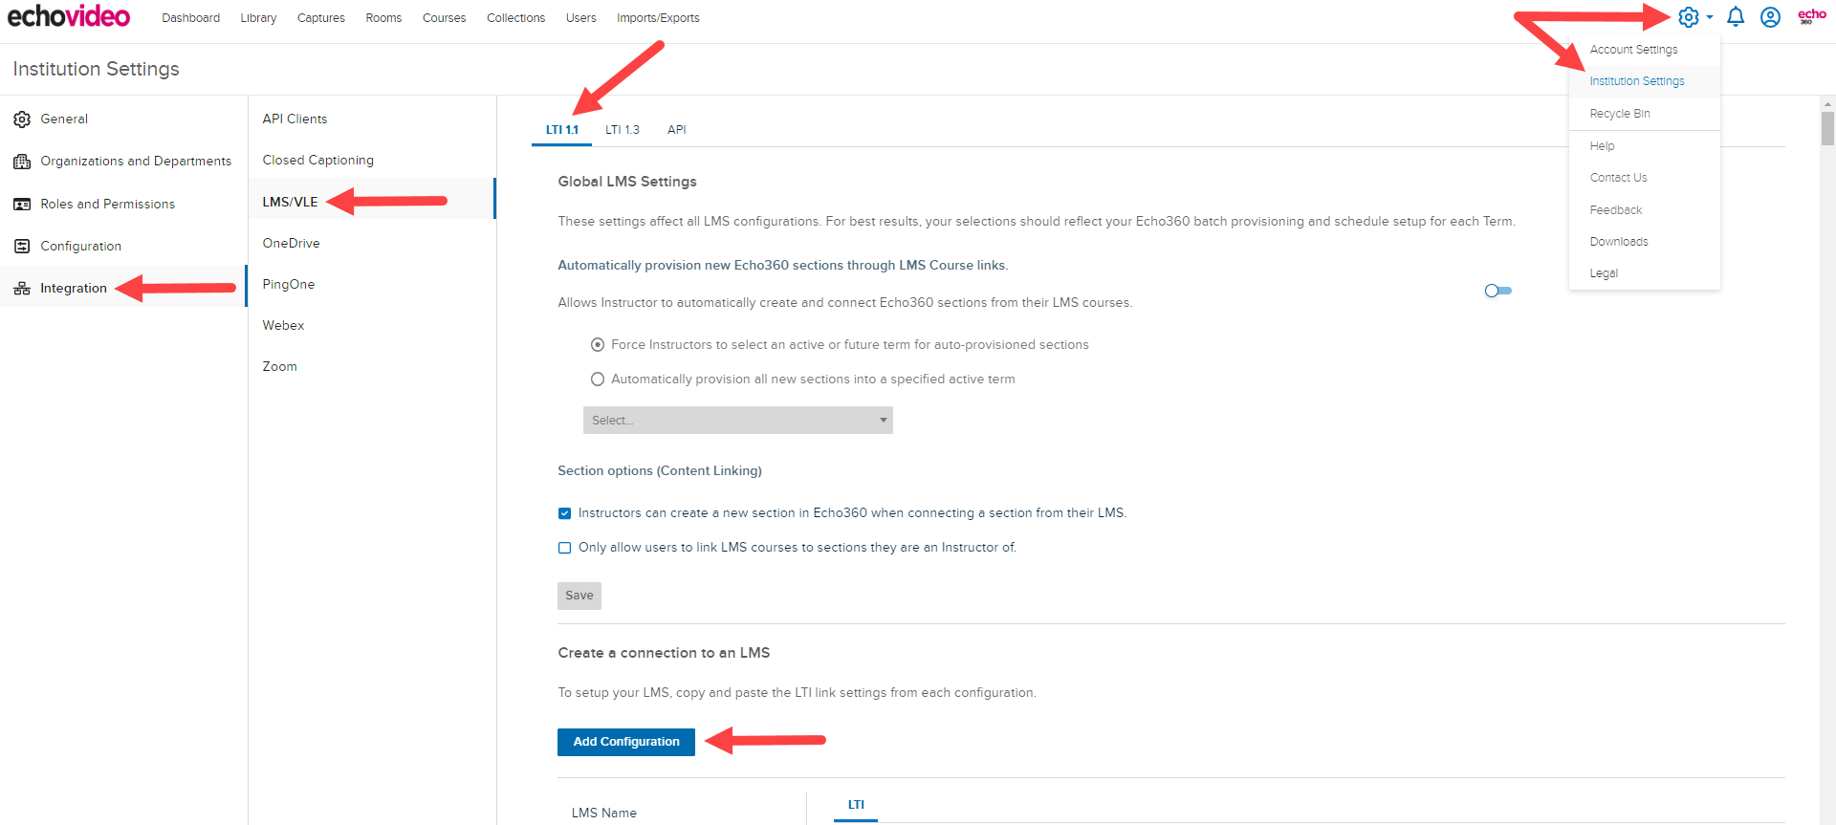Screen dimensions: 1836x825
Task: Open Imports/Exports
Action: pos(658,18)
